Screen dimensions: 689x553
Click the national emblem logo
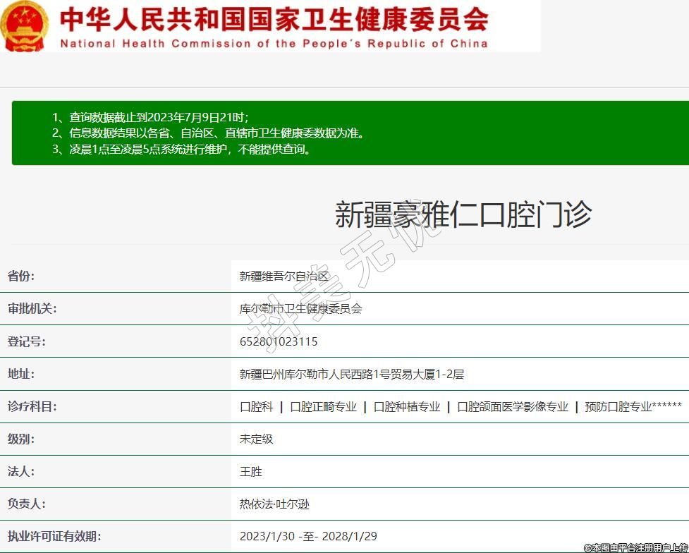pos(25,26)
